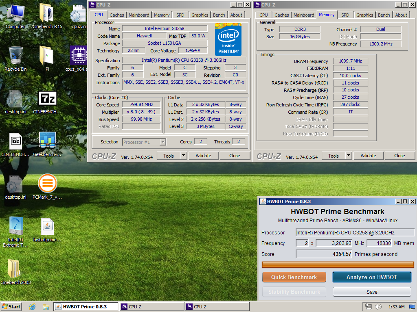Open Tools dropdown arrow in right CPU-Z

pos(348,156)
